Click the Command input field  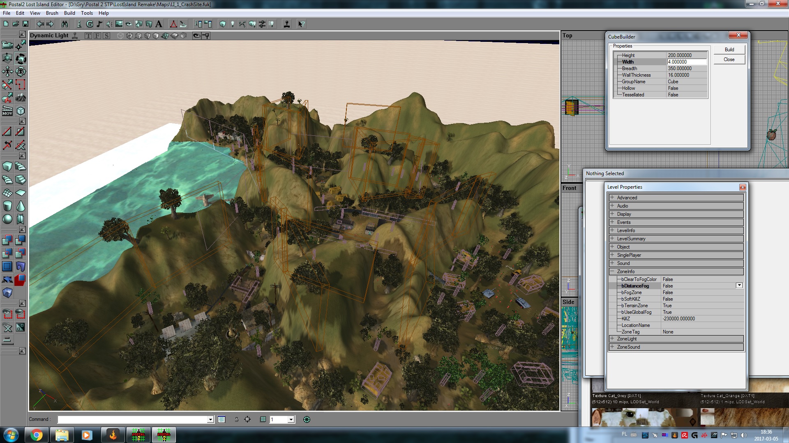(132, 419)
